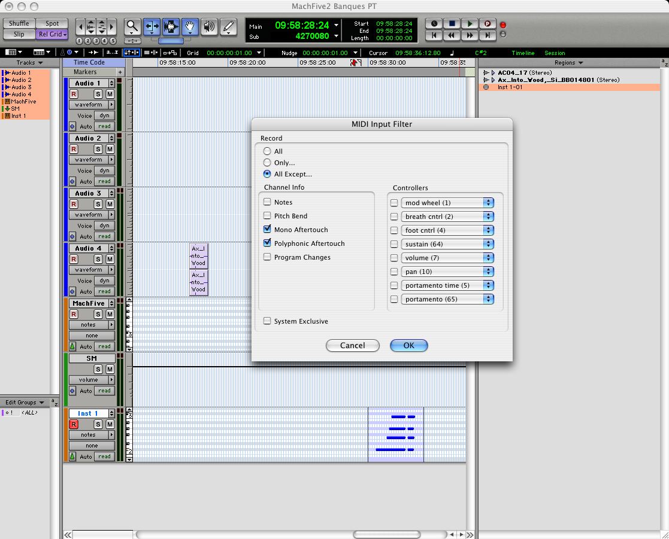669x539 pixels.
Task: Uncheck Mono Aftertouch checkbox
Action: click(x=267, y=230)
